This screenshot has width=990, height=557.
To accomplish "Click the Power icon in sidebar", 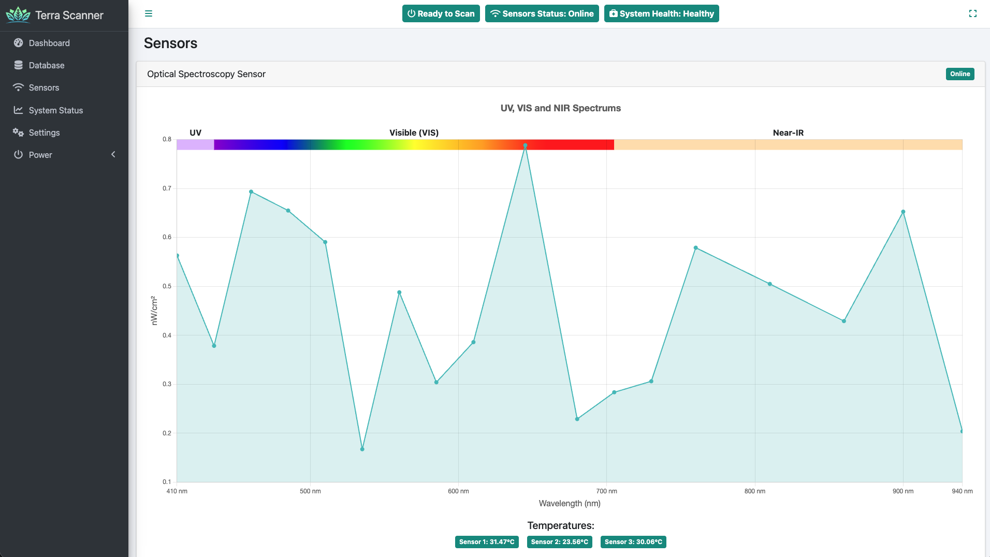I will 19,155.
